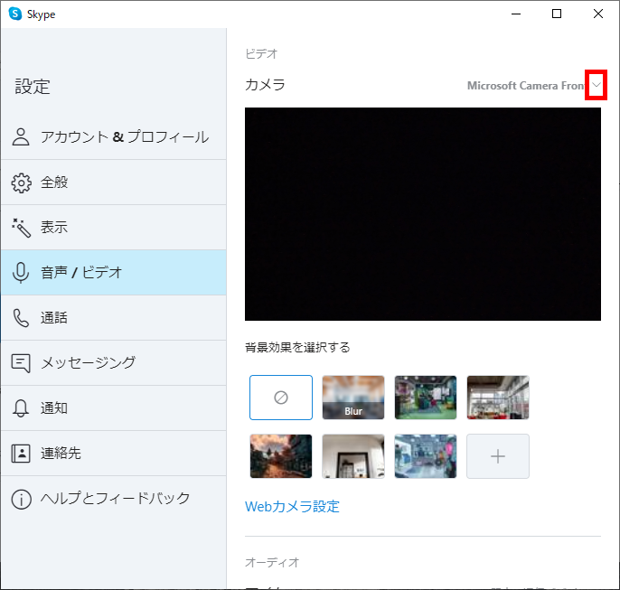Select the white room doorway background
The width and height of the screenshot is (620, 590).
pos(353,456)
